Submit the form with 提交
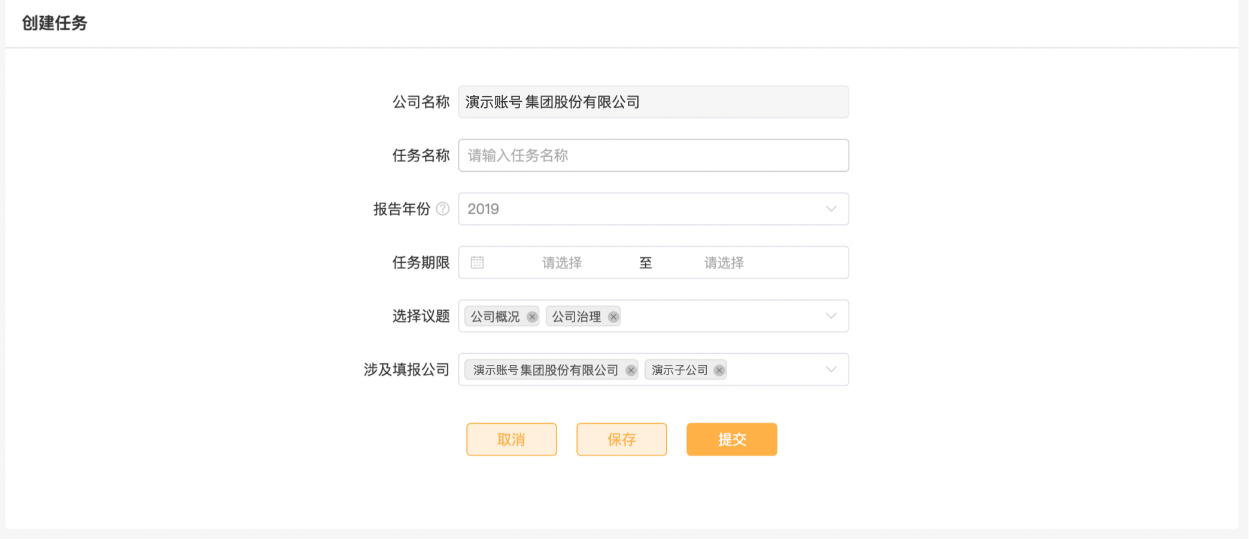 [732, 440]
